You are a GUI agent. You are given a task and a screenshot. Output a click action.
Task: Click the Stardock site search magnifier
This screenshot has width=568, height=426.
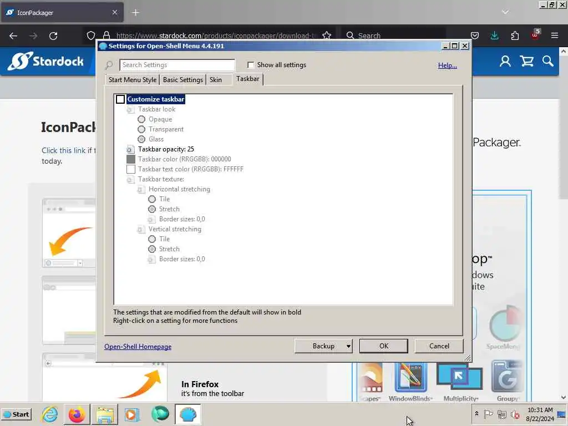[547, 61]
